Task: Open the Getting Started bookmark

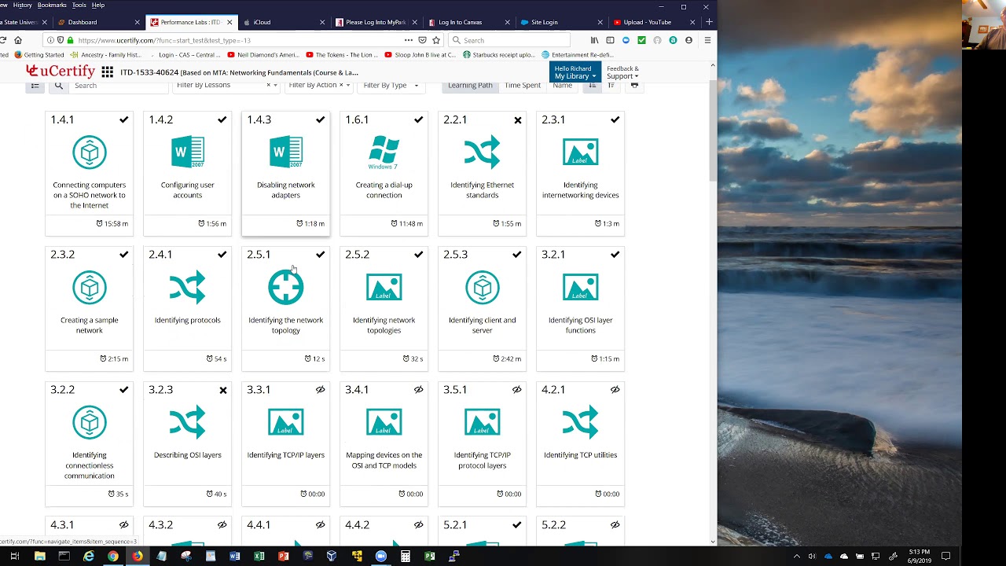Action: (39, 55)
